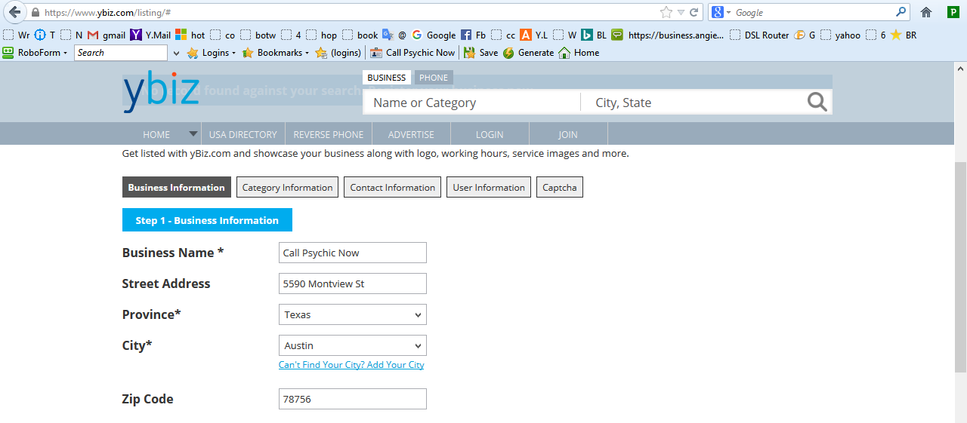Open the Fb Facebook bookmark
Viewport: 967px width, 423px height.
coord(473,35)
